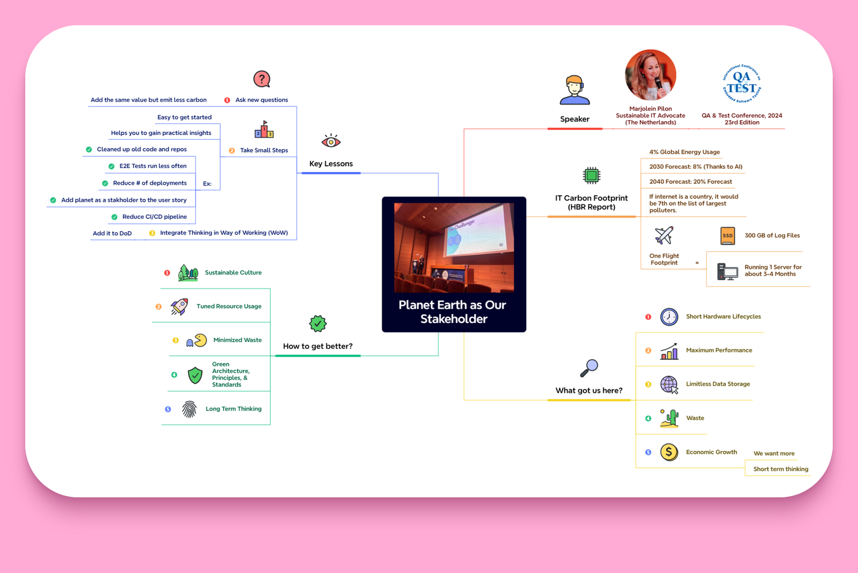Click the speaker avatar with headset icon
The height and width of the screenshot is (573, 858).
(575, 90)
